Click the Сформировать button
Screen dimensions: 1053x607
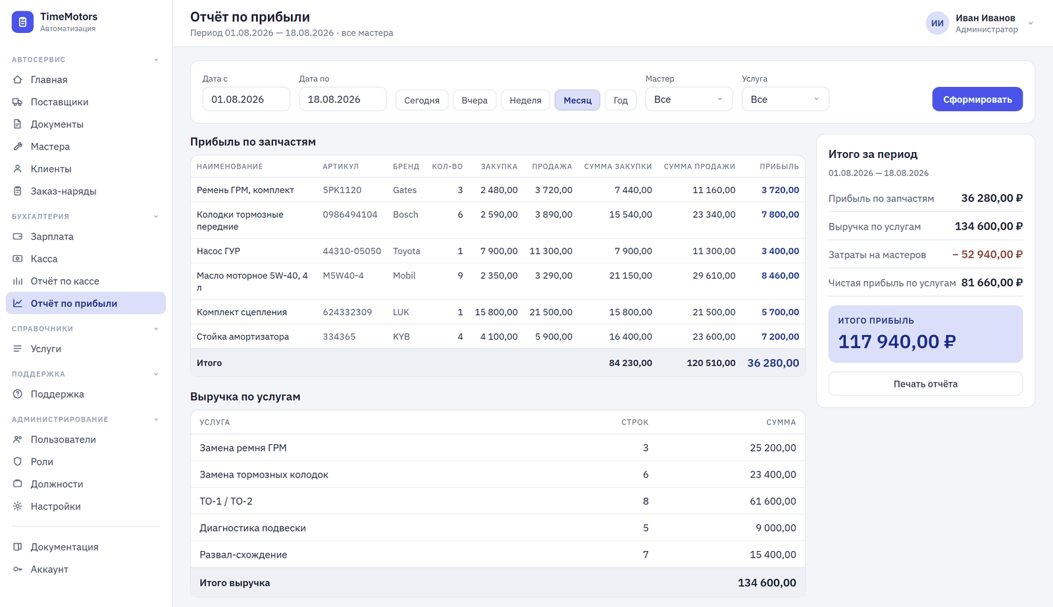[x=977, y=99]
